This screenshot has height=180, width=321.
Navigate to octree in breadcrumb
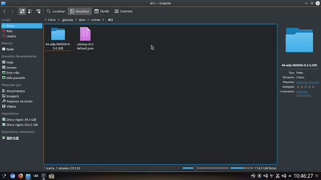pos(96,20)
